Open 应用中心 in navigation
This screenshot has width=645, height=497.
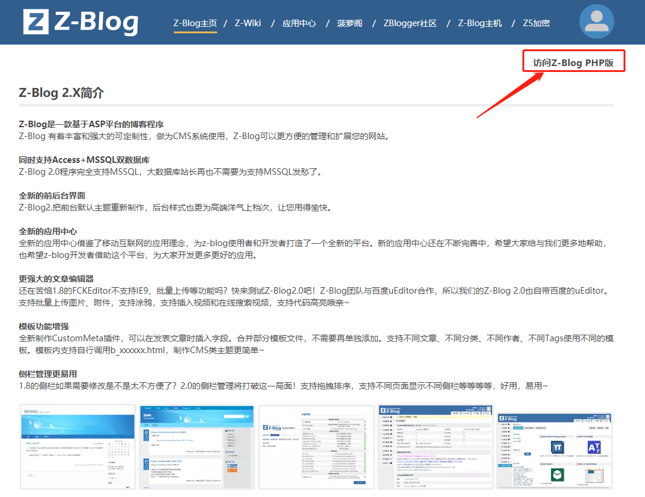point(299,23)
